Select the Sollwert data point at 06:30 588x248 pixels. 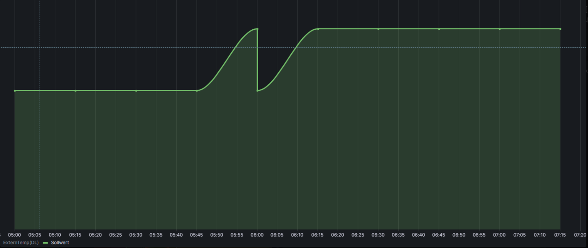(378, 29)
